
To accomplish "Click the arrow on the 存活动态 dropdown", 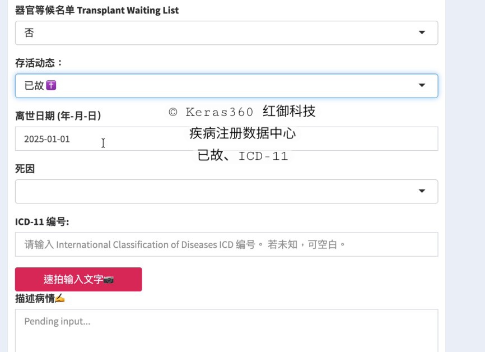I will coord(422,86).
